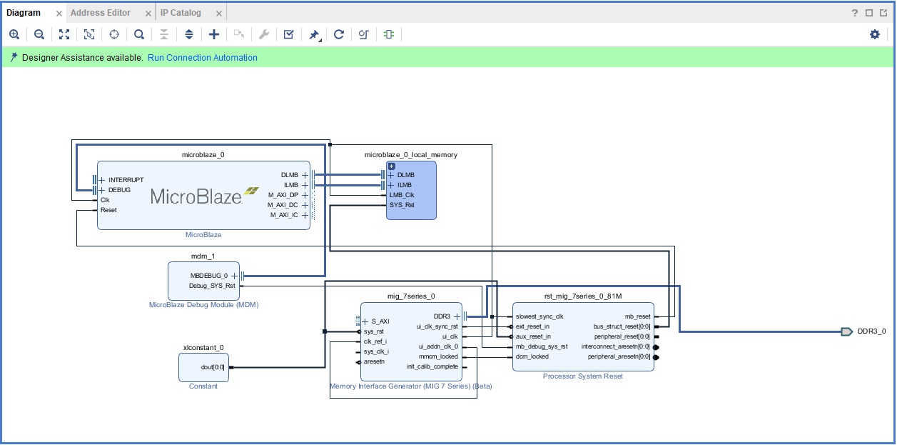Viewport: 897px width, 445px height.
Task: Select the DDR3_0 external port
Action: coord(846,331)
